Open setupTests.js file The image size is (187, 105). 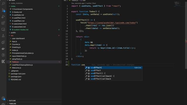pyautogui.click(x=17, y=59)
